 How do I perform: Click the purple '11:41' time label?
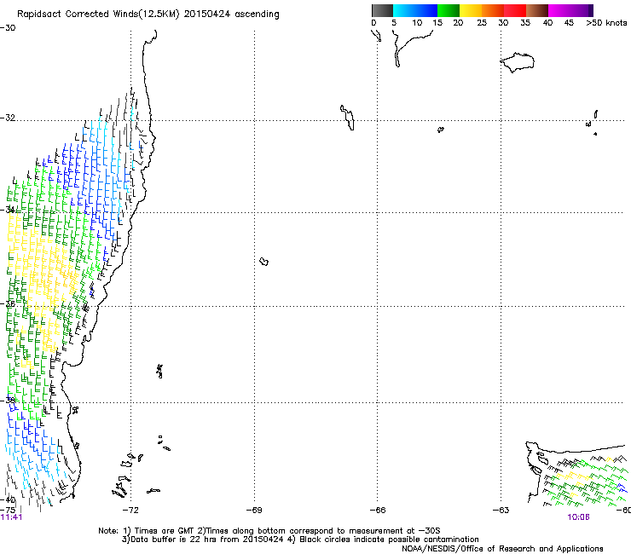point(11,517)
